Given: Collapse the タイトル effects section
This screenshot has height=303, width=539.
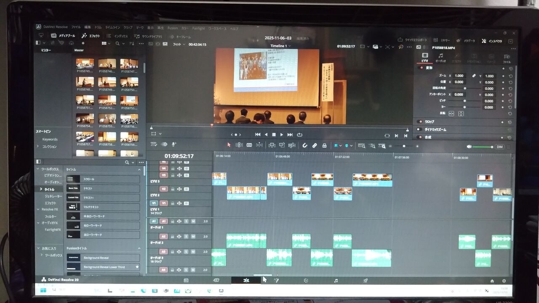Looking at the screenshot, I should click(x=139, y=169).
